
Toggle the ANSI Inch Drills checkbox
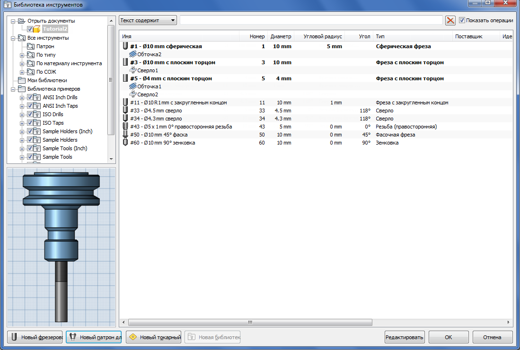[x=30, y=97]
